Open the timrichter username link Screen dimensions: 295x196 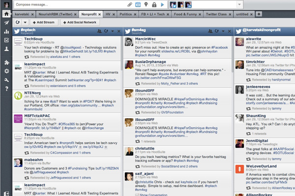255,62
